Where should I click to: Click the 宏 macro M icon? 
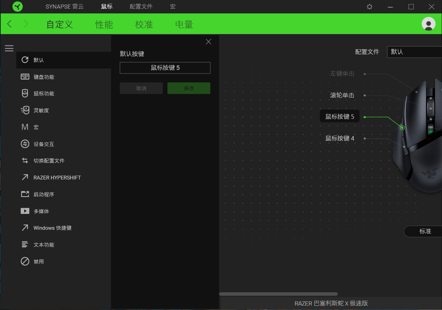pyautogui.click(x=25, y=127)
